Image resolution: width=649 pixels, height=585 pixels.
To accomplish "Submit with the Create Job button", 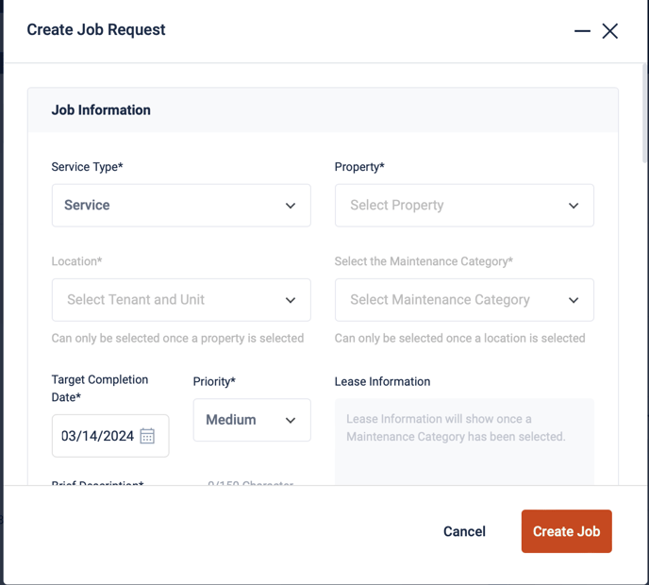I will (566, 531).
